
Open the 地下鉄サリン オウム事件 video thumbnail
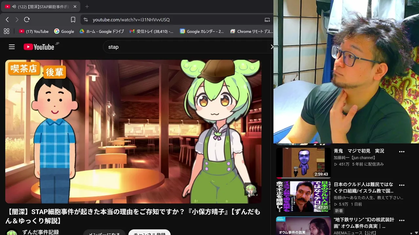pyautogui.click(x=303, y=226)
